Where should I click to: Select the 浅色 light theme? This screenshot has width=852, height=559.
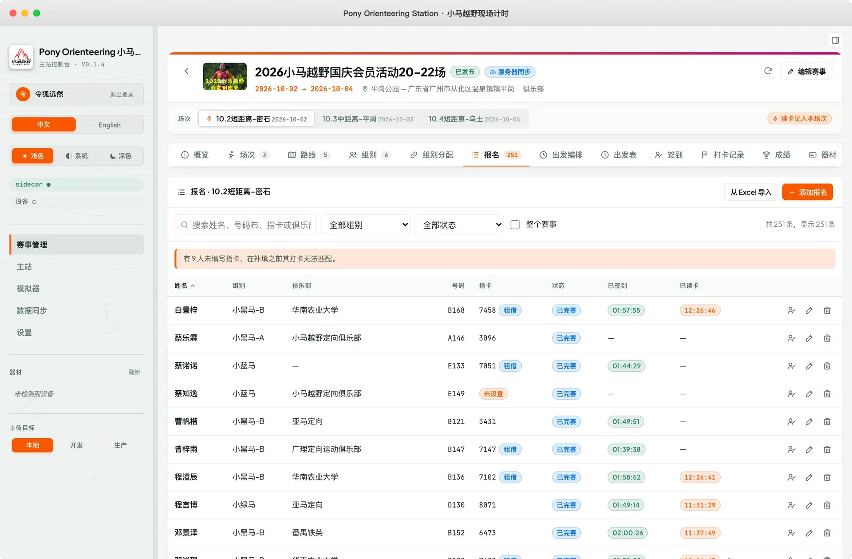tap(33, 156)
